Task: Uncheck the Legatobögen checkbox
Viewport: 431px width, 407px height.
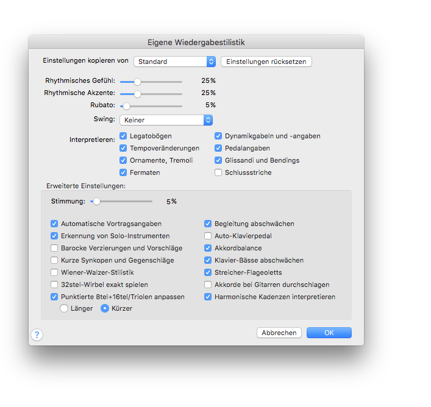Action: click(x=123, y=136)
